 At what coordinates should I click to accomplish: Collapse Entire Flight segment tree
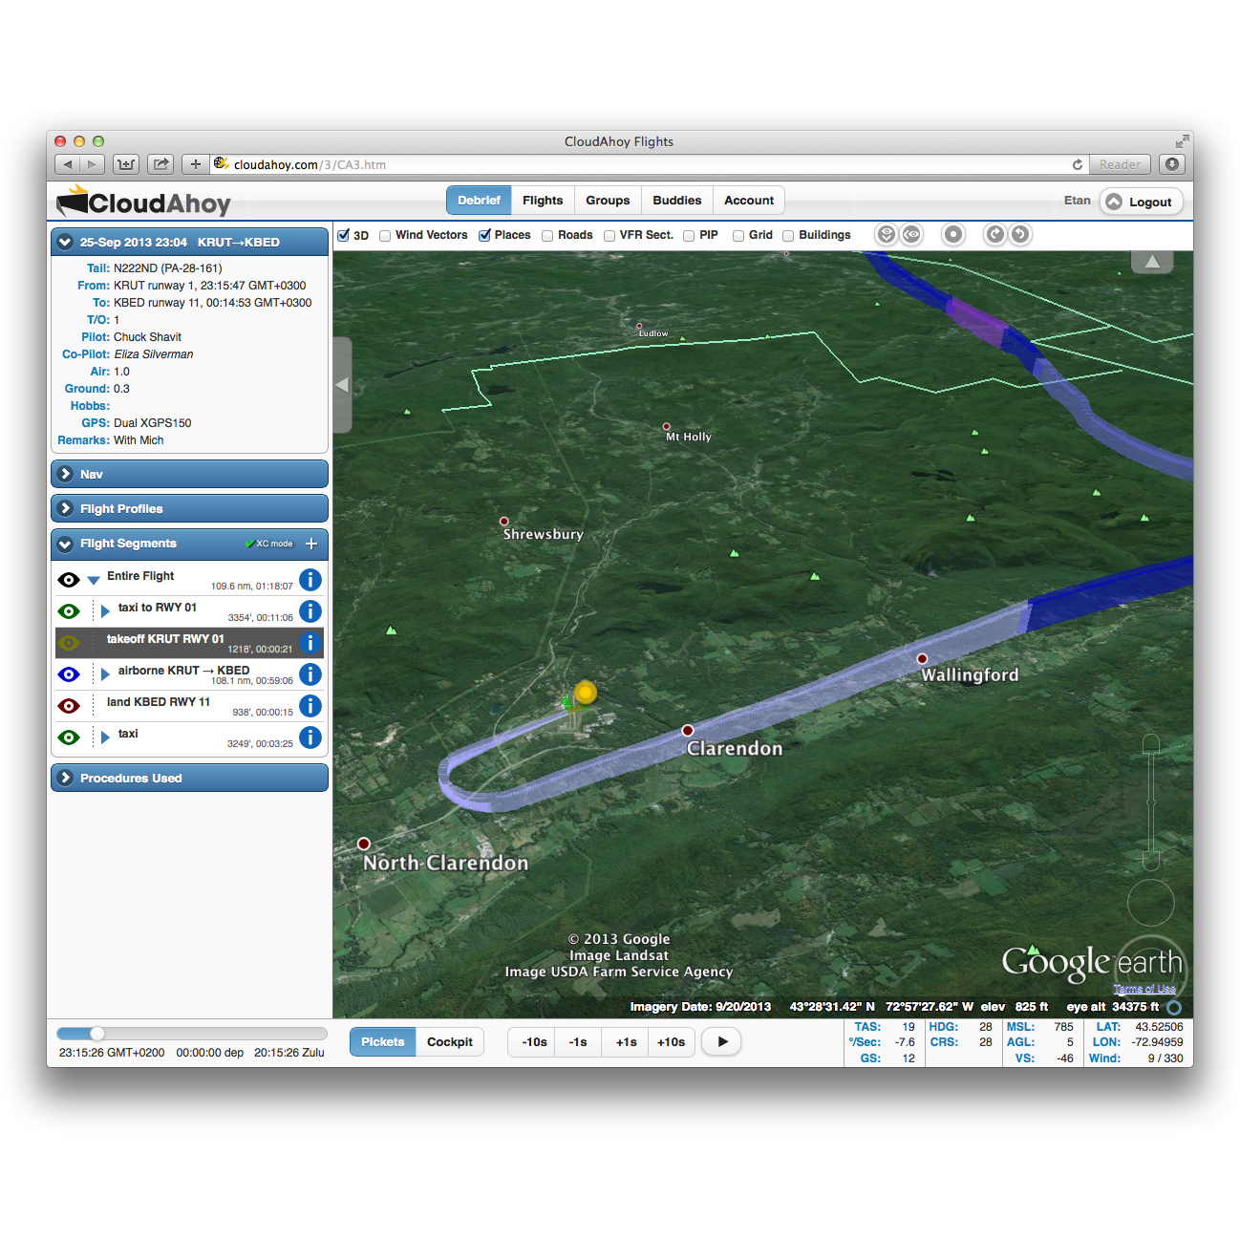pos(94,580)
